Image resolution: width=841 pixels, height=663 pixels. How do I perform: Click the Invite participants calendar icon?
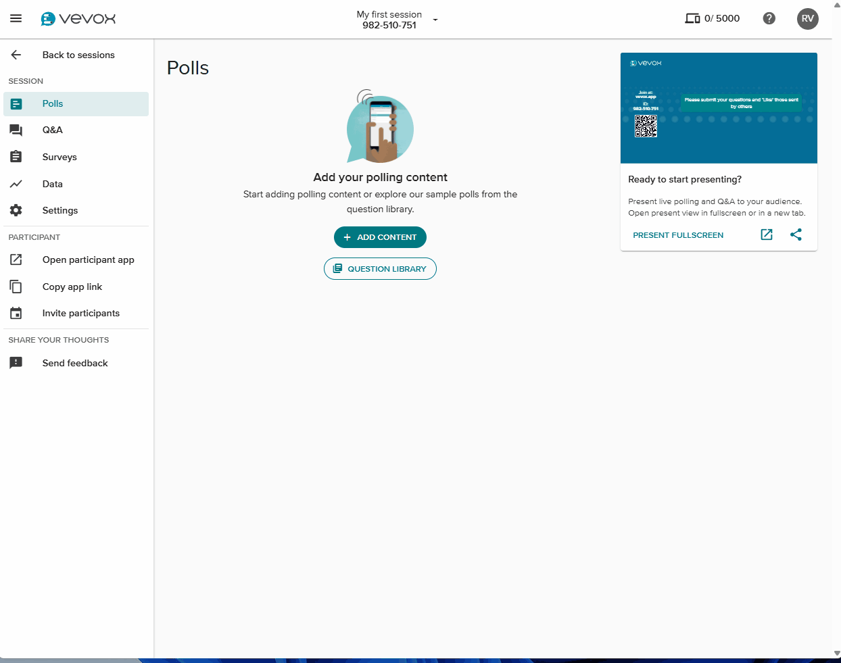point(16,313)
